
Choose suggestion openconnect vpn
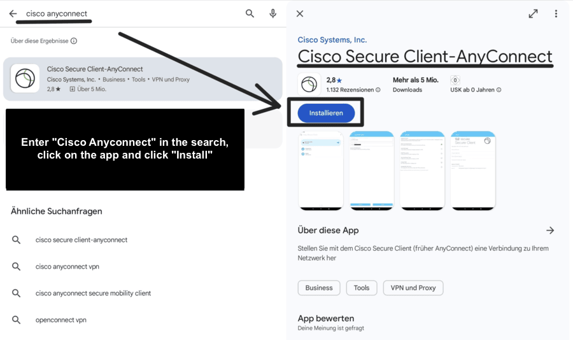pos(61,320)
